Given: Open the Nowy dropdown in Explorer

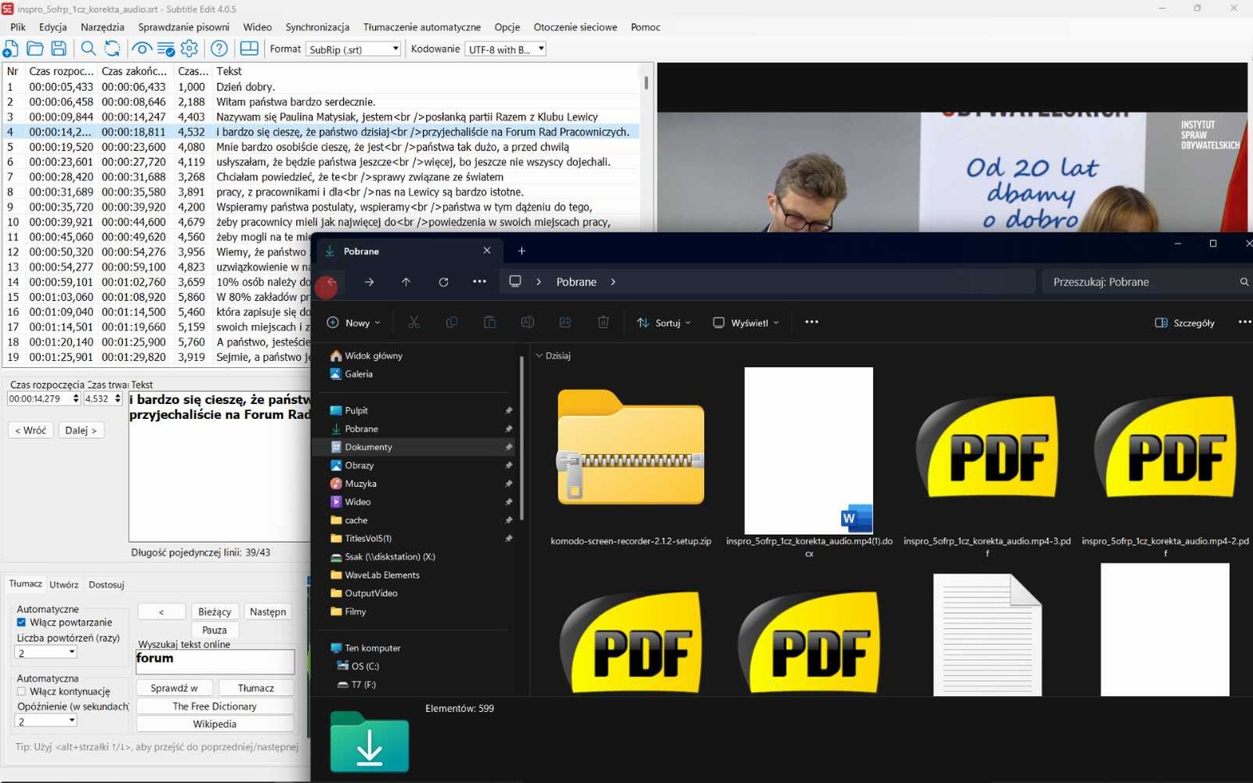Looking at the screenshot, I should pyautogui.click(x=353, y=323).
